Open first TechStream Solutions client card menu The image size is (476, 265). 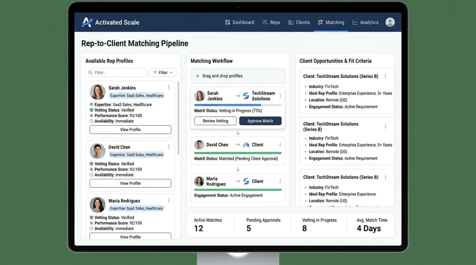pyautogui.click(x=386, y=76)
